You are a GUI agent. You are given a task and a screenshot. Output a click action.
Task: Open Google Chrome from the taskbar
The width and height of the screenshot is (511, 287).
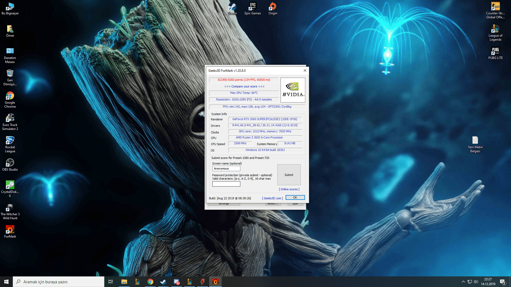coord(150,282)
